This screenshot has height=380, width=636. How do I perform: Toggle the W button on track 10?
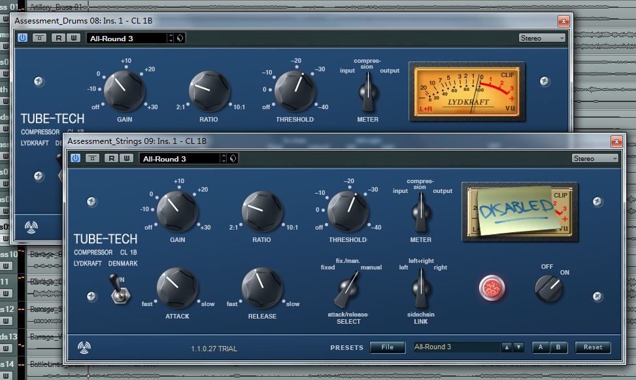[x=6, y=266]
